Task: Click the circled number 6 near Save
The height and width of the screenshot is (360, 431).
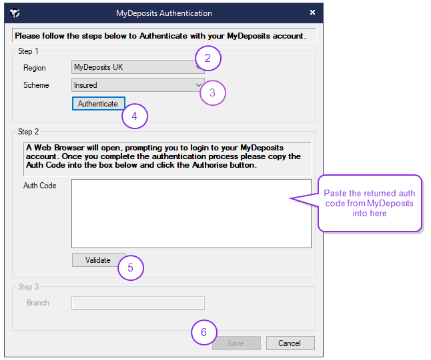Action: 204,333
